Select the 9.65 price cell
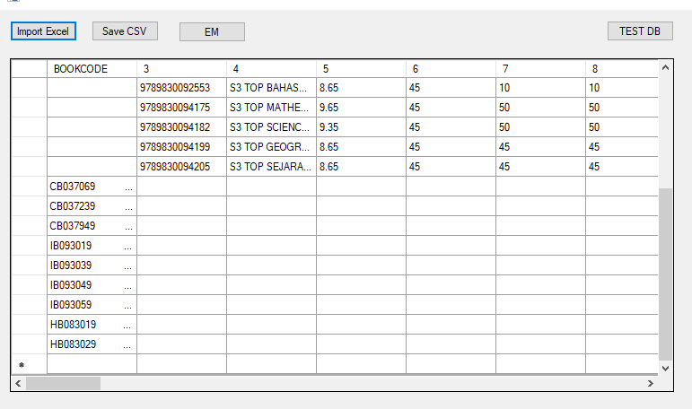Viewport: 692px width, 409px height. click(x=361, y=108)
